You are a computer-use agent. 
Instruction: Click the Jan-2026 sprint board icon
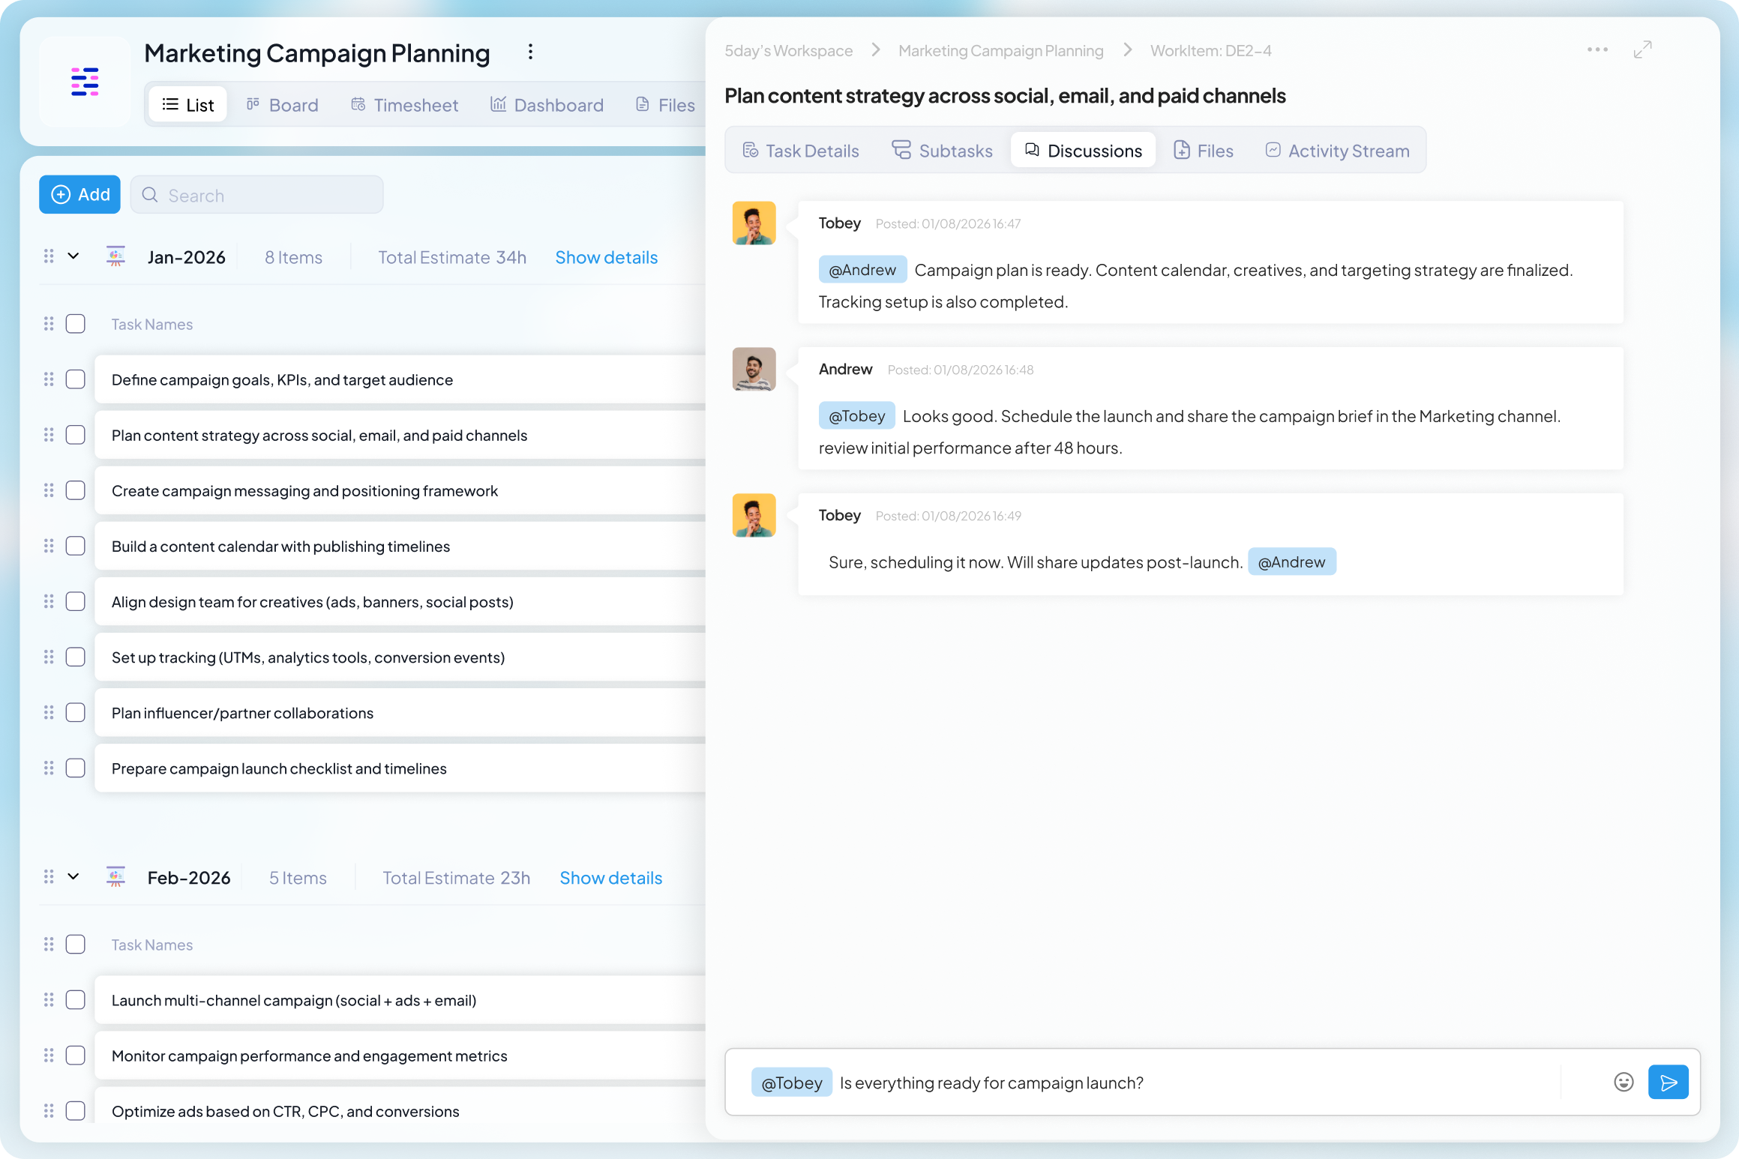pos(115,256)
